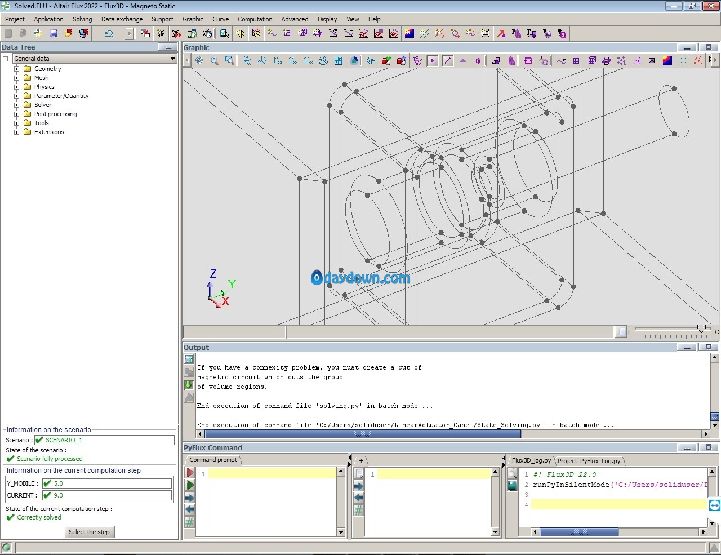Click the color globe render icon
This screenshot has height=555, width=721.
[354, 60]
